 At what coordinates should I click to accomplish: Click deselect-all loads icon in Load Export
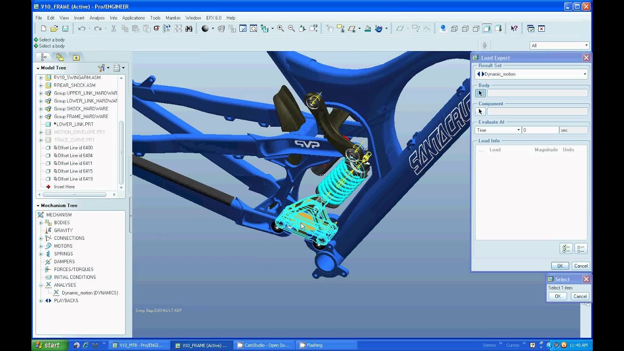click(581, 249)
